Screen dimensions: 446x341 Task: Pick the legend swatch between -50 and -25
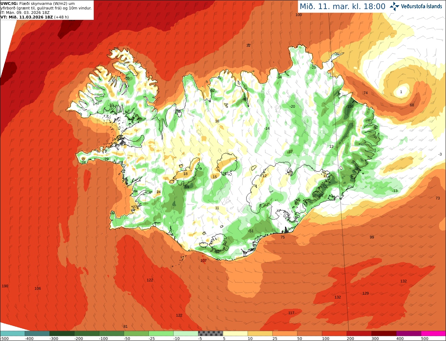(x=136, y=333)
